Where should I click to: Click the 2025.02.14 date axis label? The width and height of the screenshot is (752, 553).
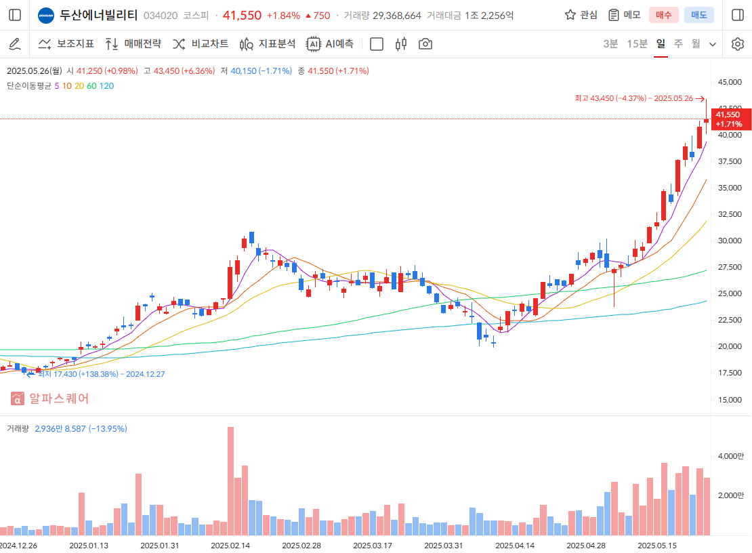tap(230, 546)
